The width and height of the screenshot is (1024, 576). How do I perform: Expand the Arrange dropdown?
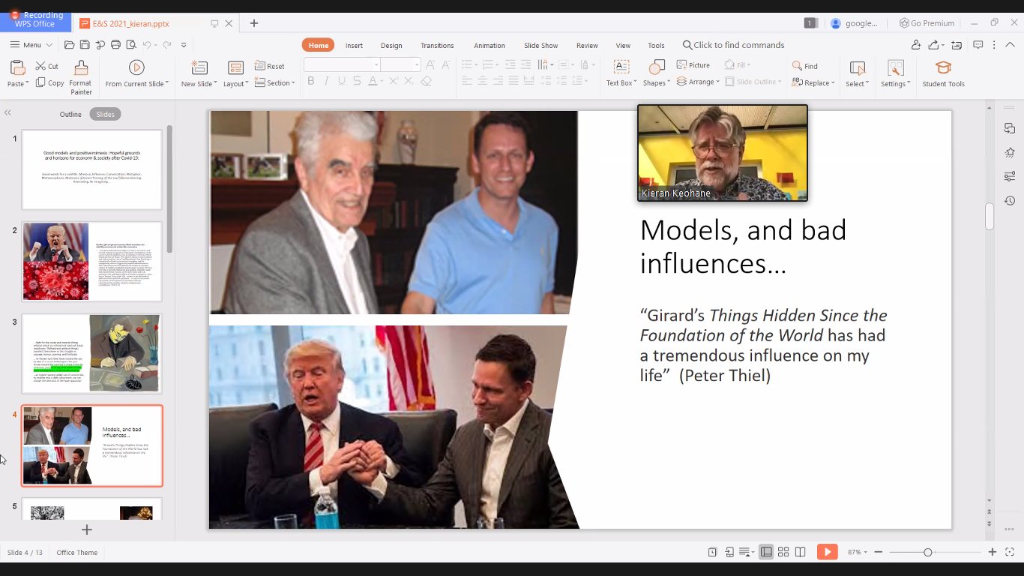[698, 82]
